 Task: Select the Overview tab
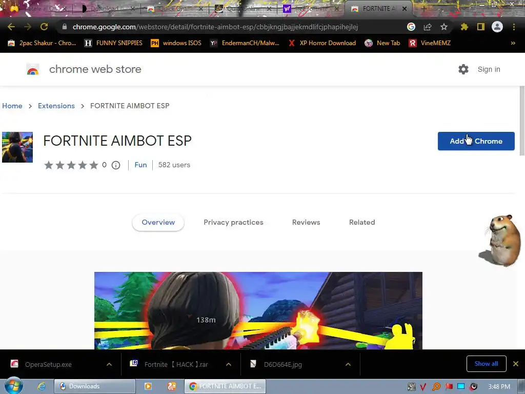click(x=158, y=223)
